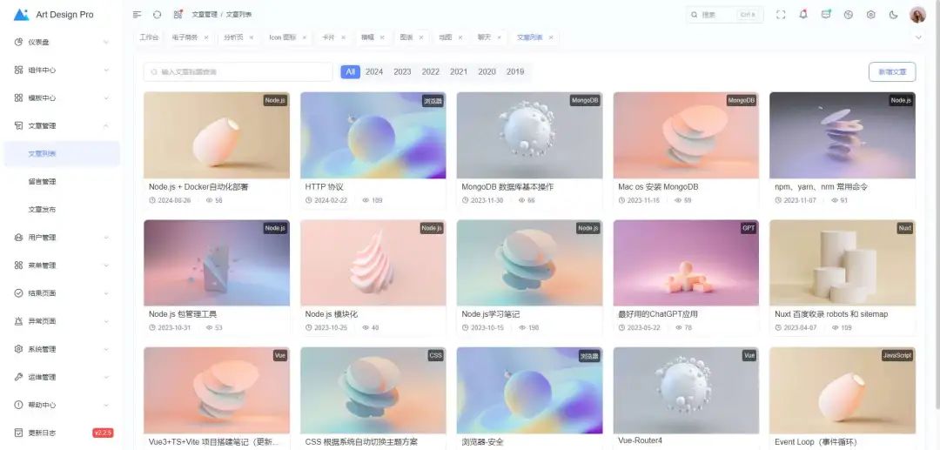Expand the 系统管理 sidebar menu
Image resolution: width=940 pixels, height=450 pixels.
pos(60,349)
